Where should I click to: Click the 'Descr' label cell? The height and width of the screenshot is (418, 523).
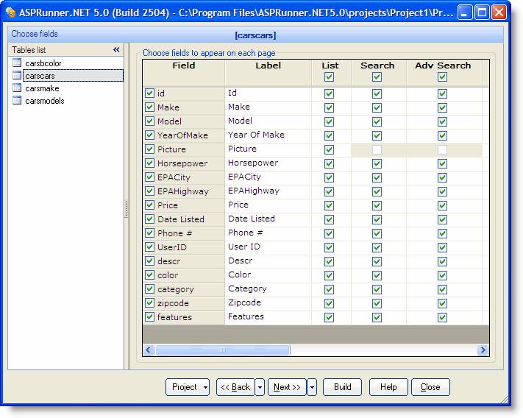pos(268,261)
